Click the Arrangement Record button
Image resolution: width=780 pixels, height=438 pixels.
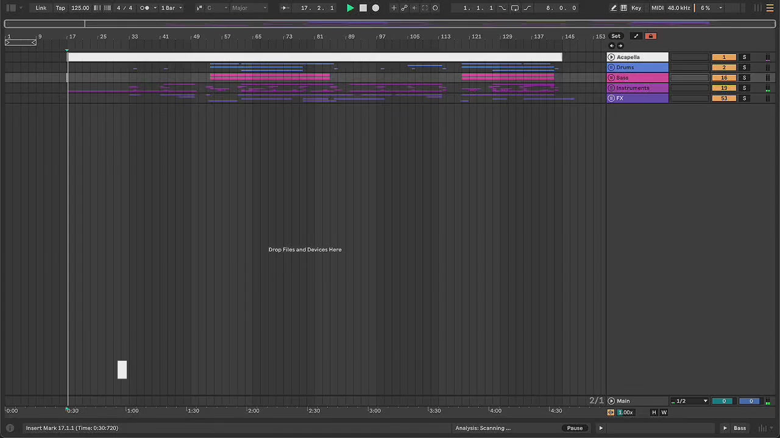tap(375, 8)
